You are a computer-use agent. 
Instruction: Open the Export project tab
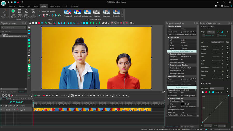pyautogui.click(x=55, y=6)
